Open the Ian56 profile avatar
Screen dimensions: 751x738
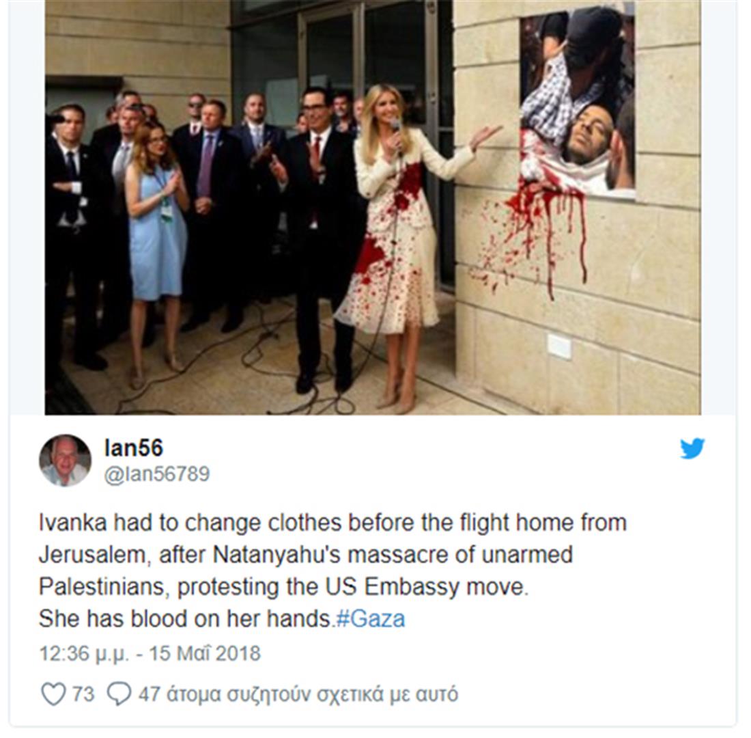[x=65, y=461]
